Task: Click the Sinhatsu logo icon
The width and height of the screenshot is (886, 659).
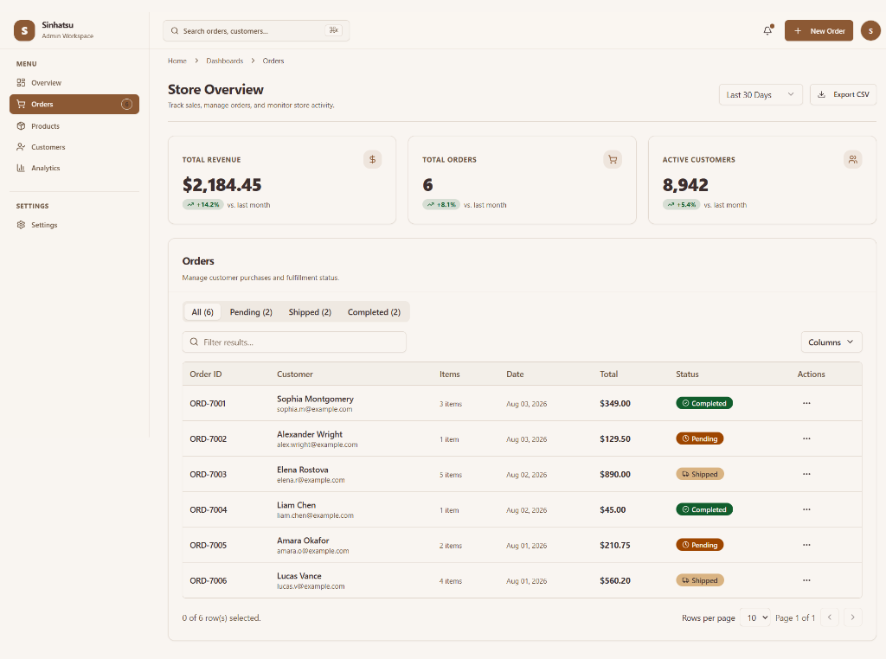Action: click(24, 30)
